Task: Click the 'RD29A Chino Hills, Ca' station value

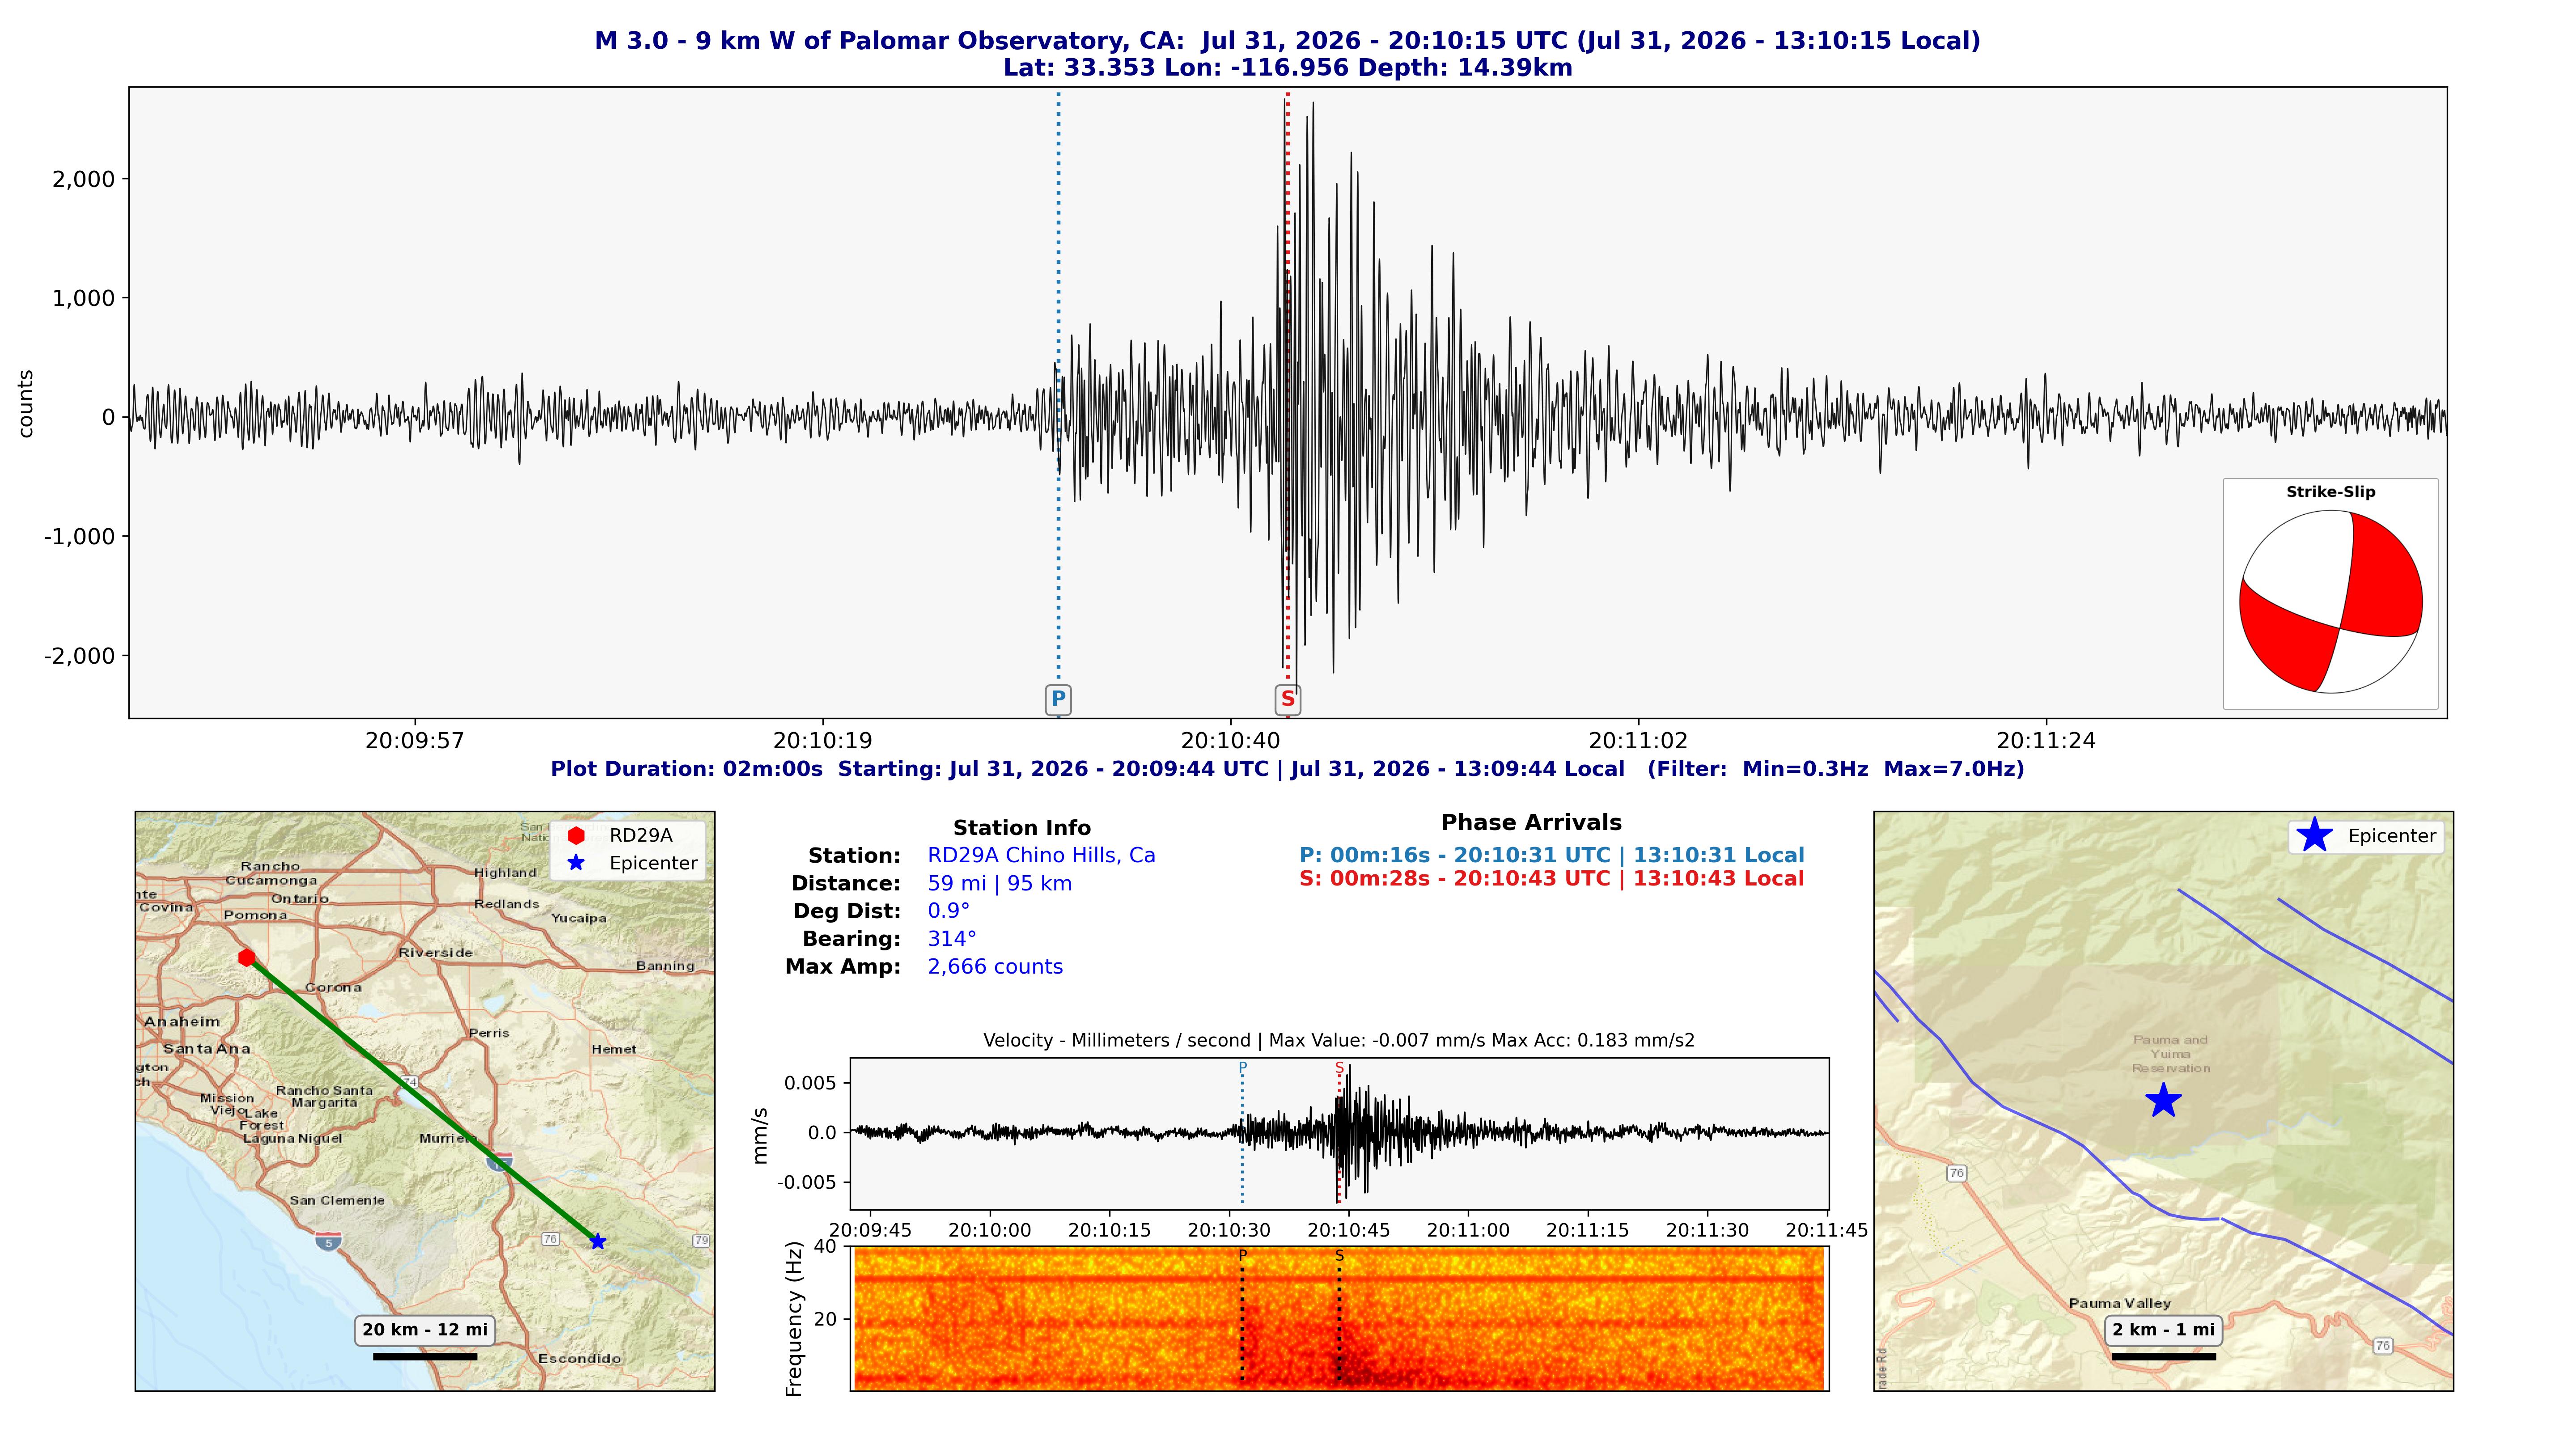Action: (x=1042, y=856)
